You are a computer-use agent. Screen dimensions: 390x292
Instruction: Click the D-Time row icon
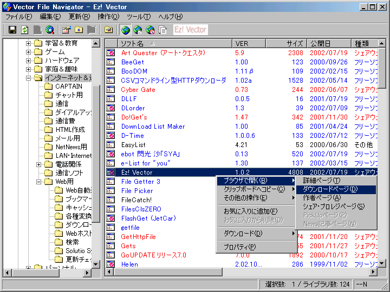click(110, 136)
